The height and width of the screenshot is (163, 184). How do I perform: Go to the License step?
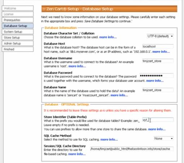click(18, 14)
